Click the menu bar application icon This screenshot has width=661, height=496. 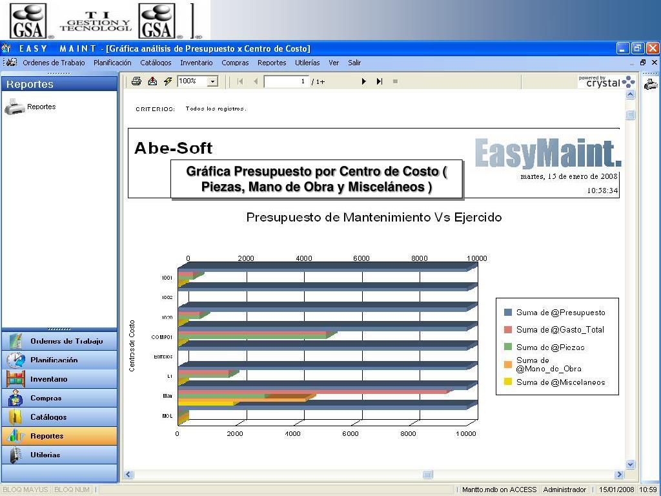pos(12,63)
